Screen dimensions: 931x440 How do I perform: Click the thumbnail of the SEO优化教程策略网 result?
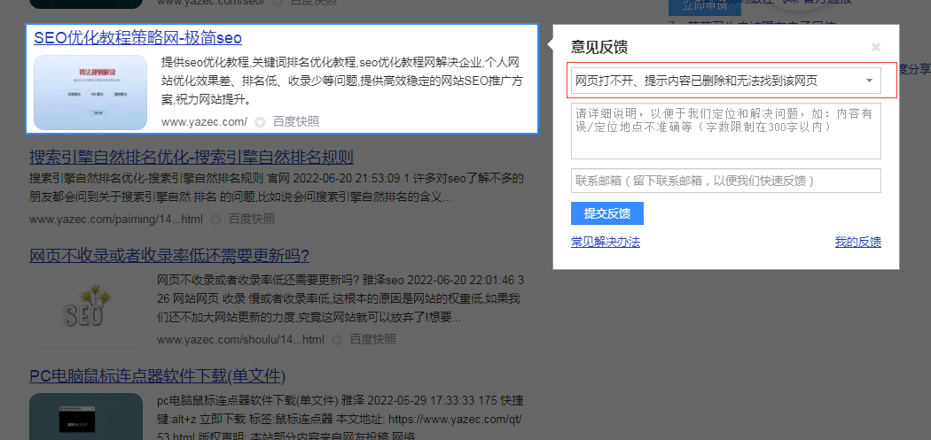click(x=90, y=92)
